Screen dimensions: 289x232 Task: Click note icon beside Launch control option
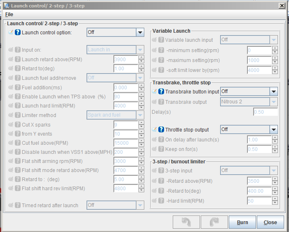[11, 32]
